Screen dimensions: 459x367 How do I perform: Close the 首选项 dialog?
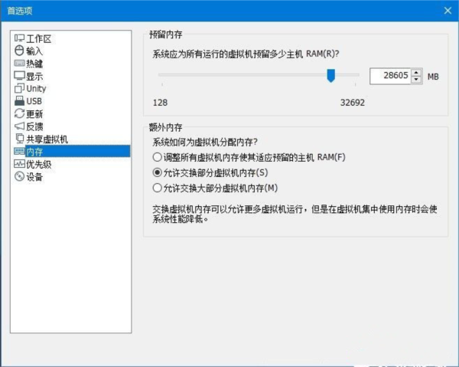click(x=448, y=11)
